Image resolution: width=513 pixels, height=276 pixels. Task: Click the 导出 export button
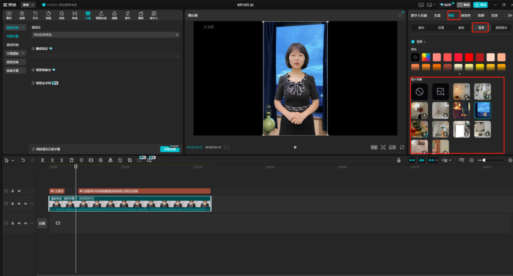481,5
